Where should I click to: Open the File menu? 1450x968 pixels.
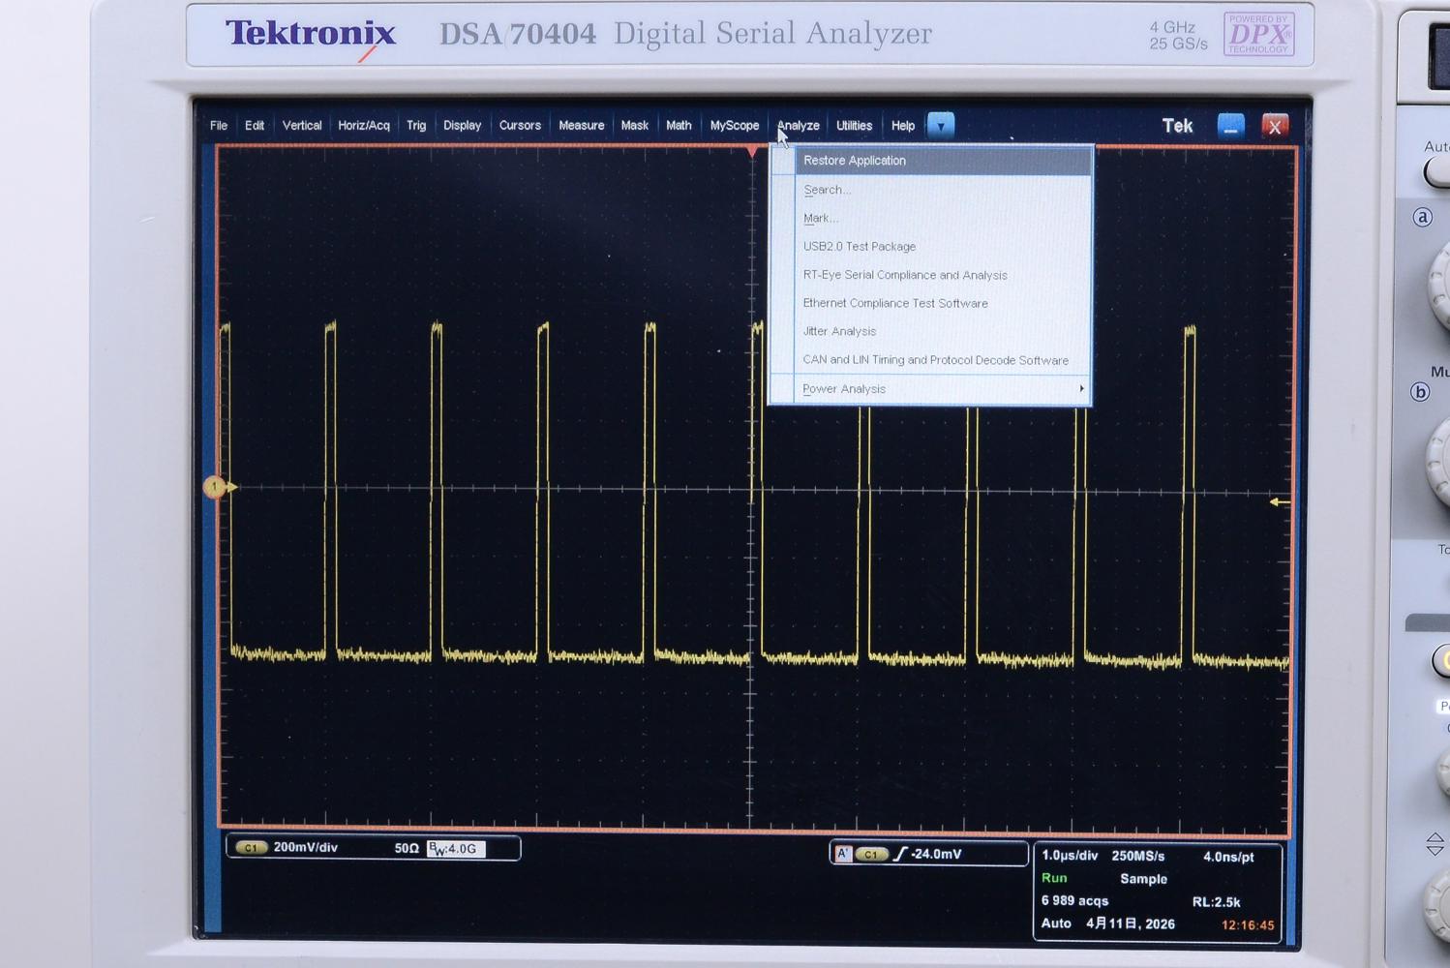coord(219,126)
